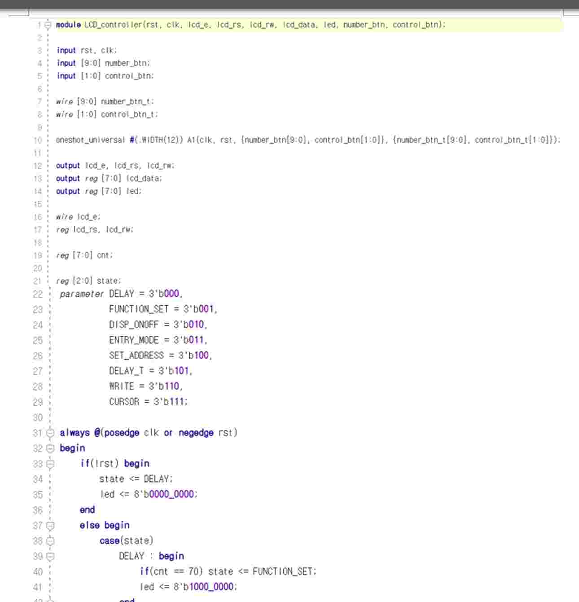This screenshot has width=579, height=602.
Task: Select the FUNCTION_SET parameter text
Action: 139,309
